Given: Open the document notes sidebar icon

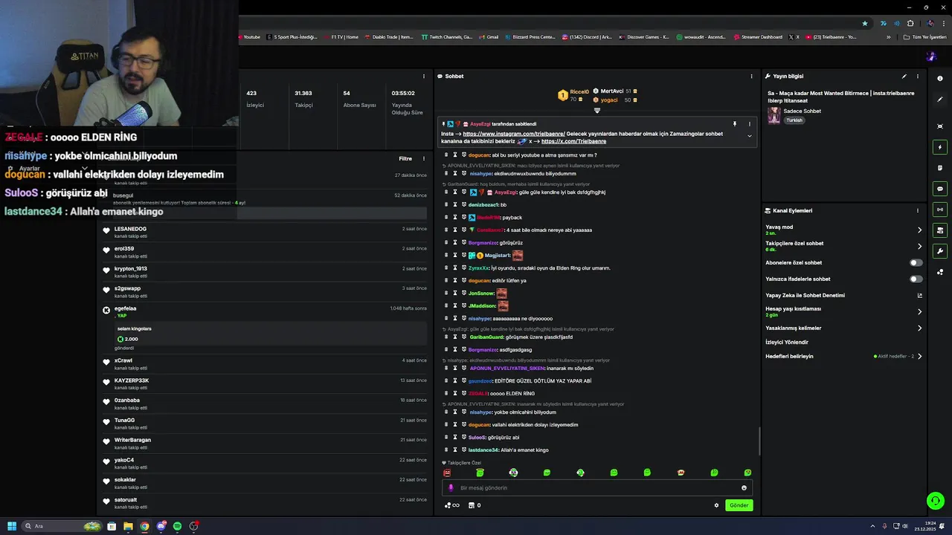Looking at the screenshot, I should point(940,168).
